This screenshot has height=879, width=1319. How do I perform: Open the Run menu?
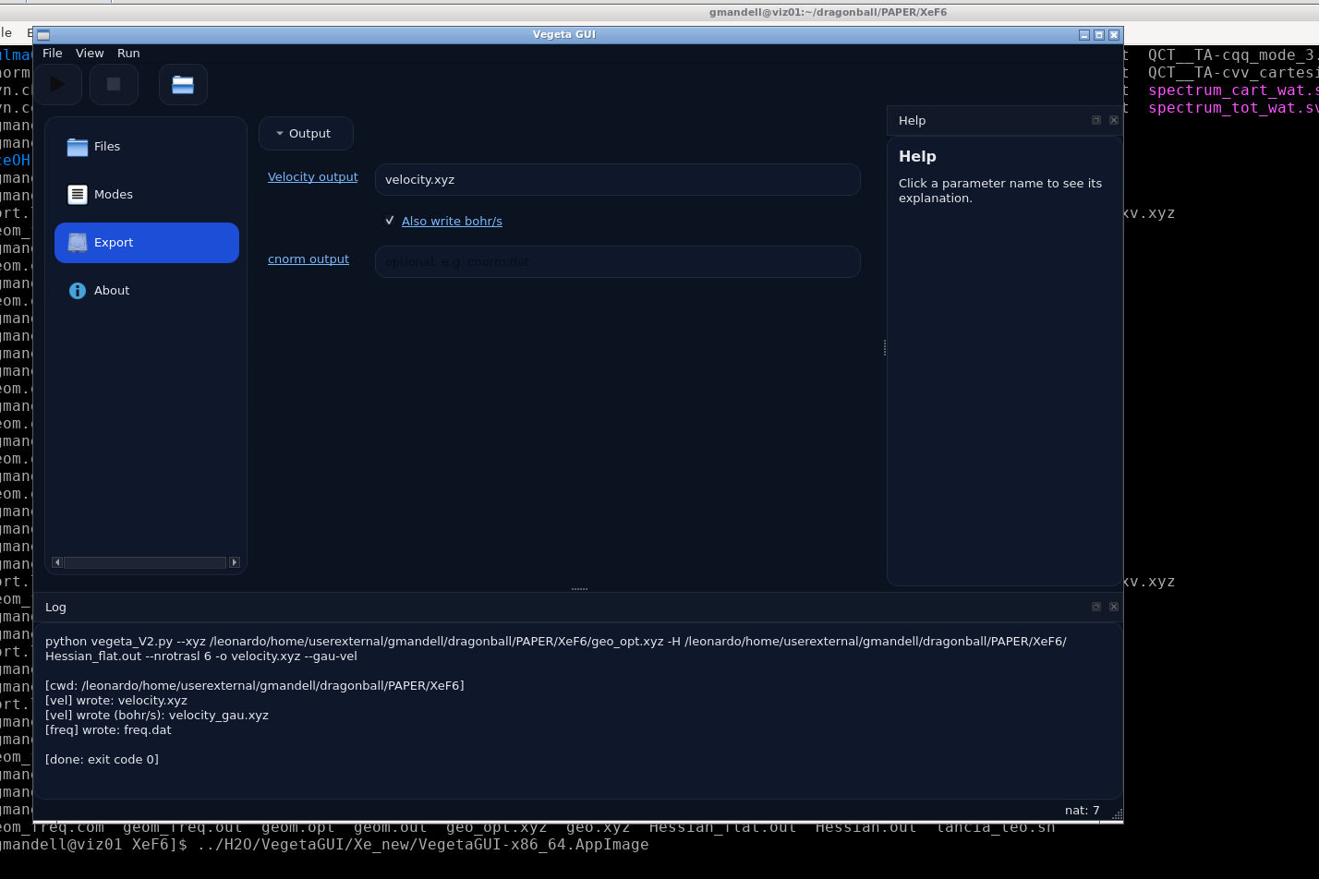pyautogui.click(x=128, y=53)
